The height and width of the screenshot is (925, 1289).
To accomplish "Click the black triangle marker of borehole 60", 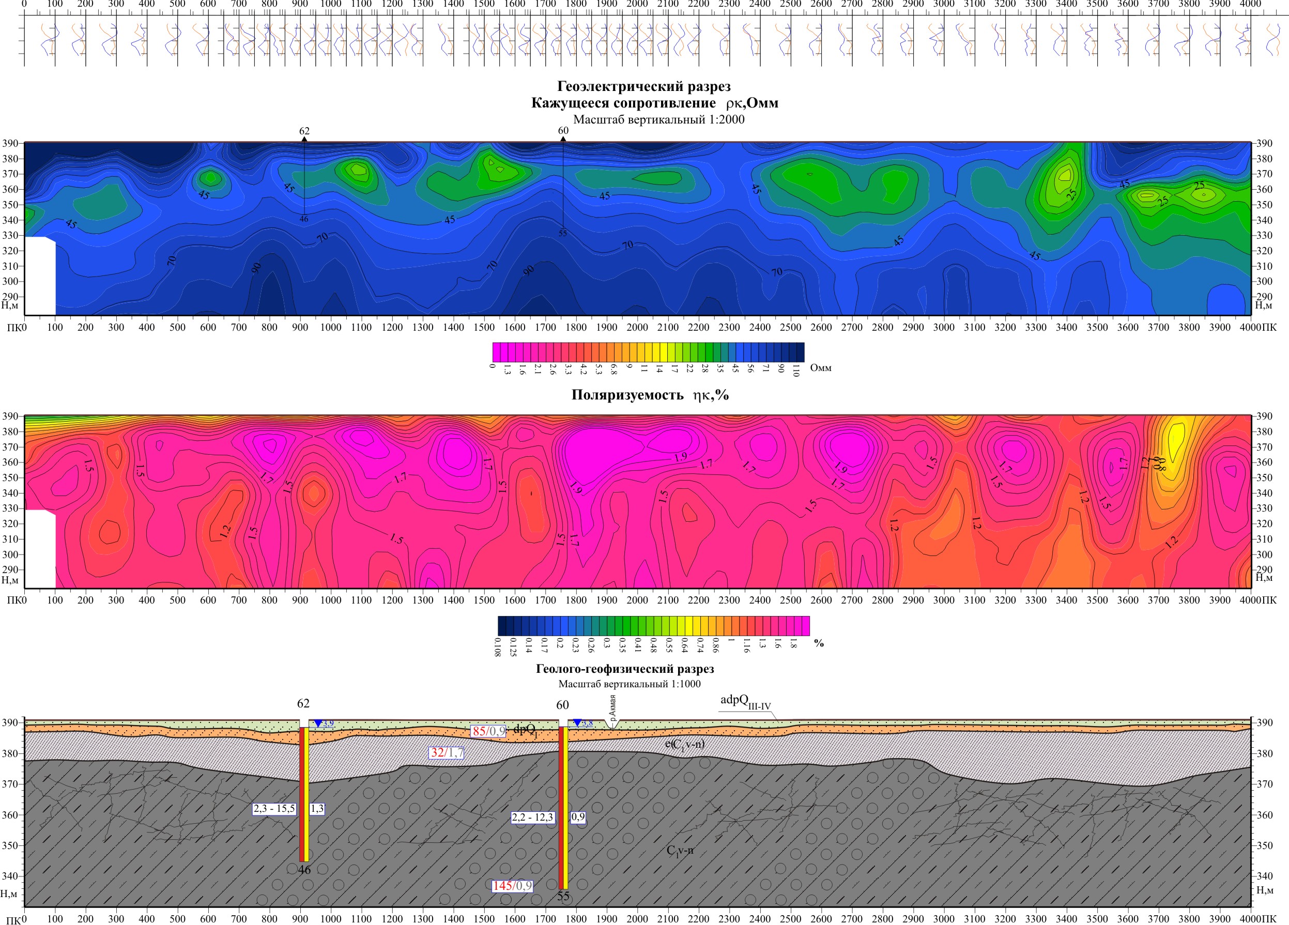I will [x=563, y=138].
